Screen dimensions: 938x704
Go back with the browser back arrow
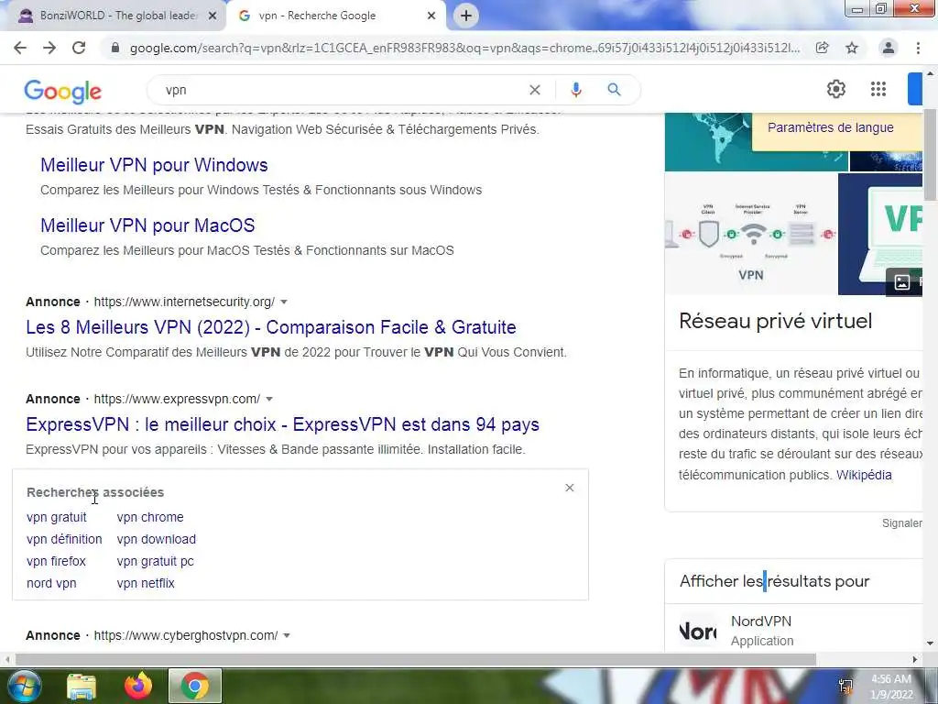[x=20, y=48]
